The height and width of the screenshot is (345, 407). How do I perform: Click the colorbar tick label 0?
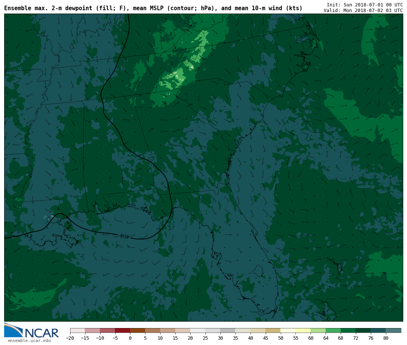click(130, 338)
